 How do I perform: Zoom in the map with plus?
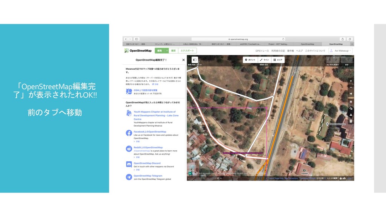351,81
